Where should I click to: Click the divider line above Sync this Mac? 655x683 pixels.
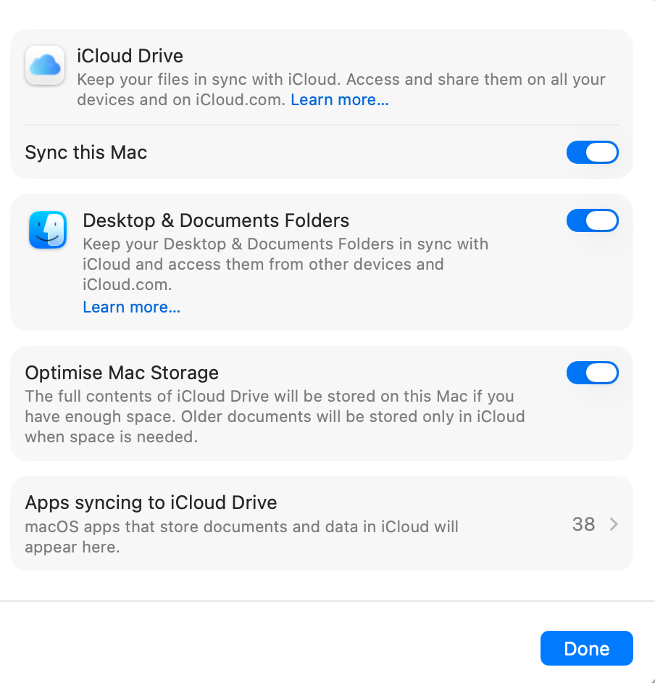click(x=322, y=125)
